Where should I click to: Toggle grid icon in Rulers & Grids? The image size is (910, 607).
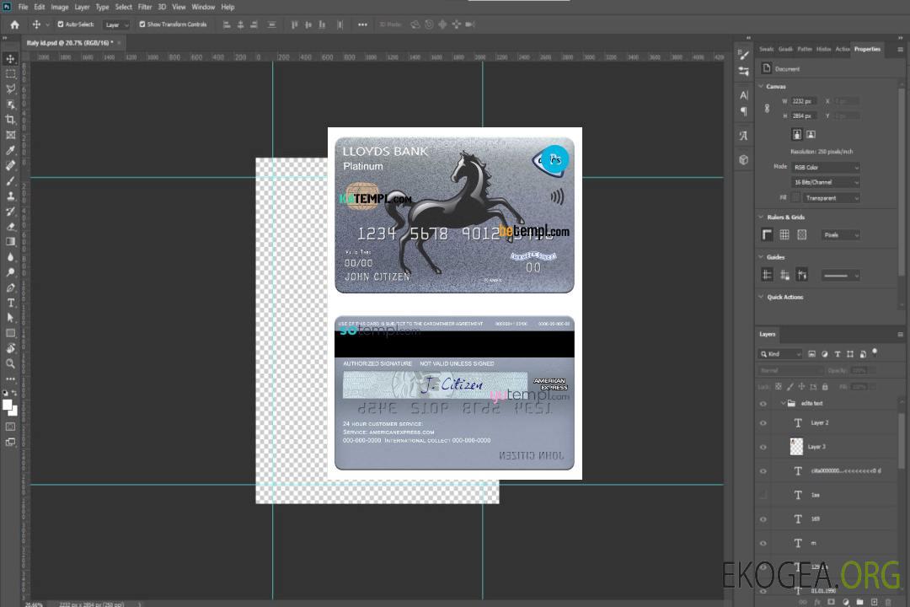coord(784,234)
